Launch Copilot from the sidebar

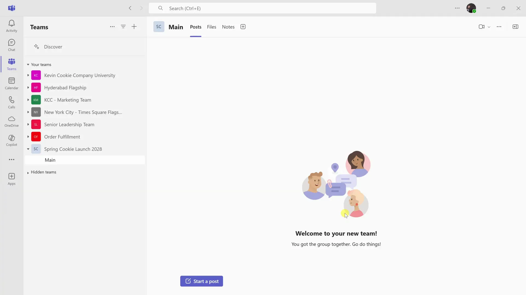(12, 141)
